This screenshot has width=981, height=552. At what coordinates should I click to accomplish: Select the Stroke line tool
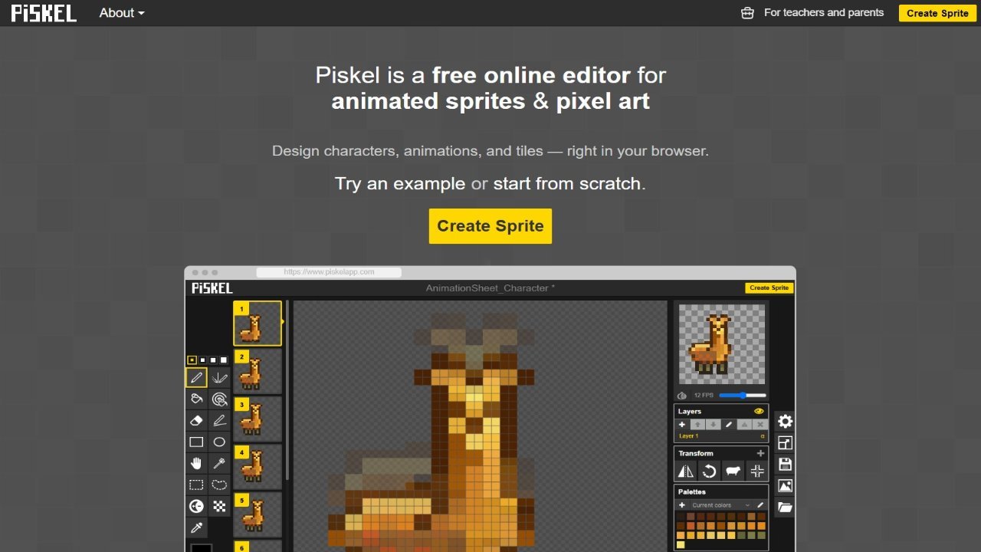(x=219, y=420)
